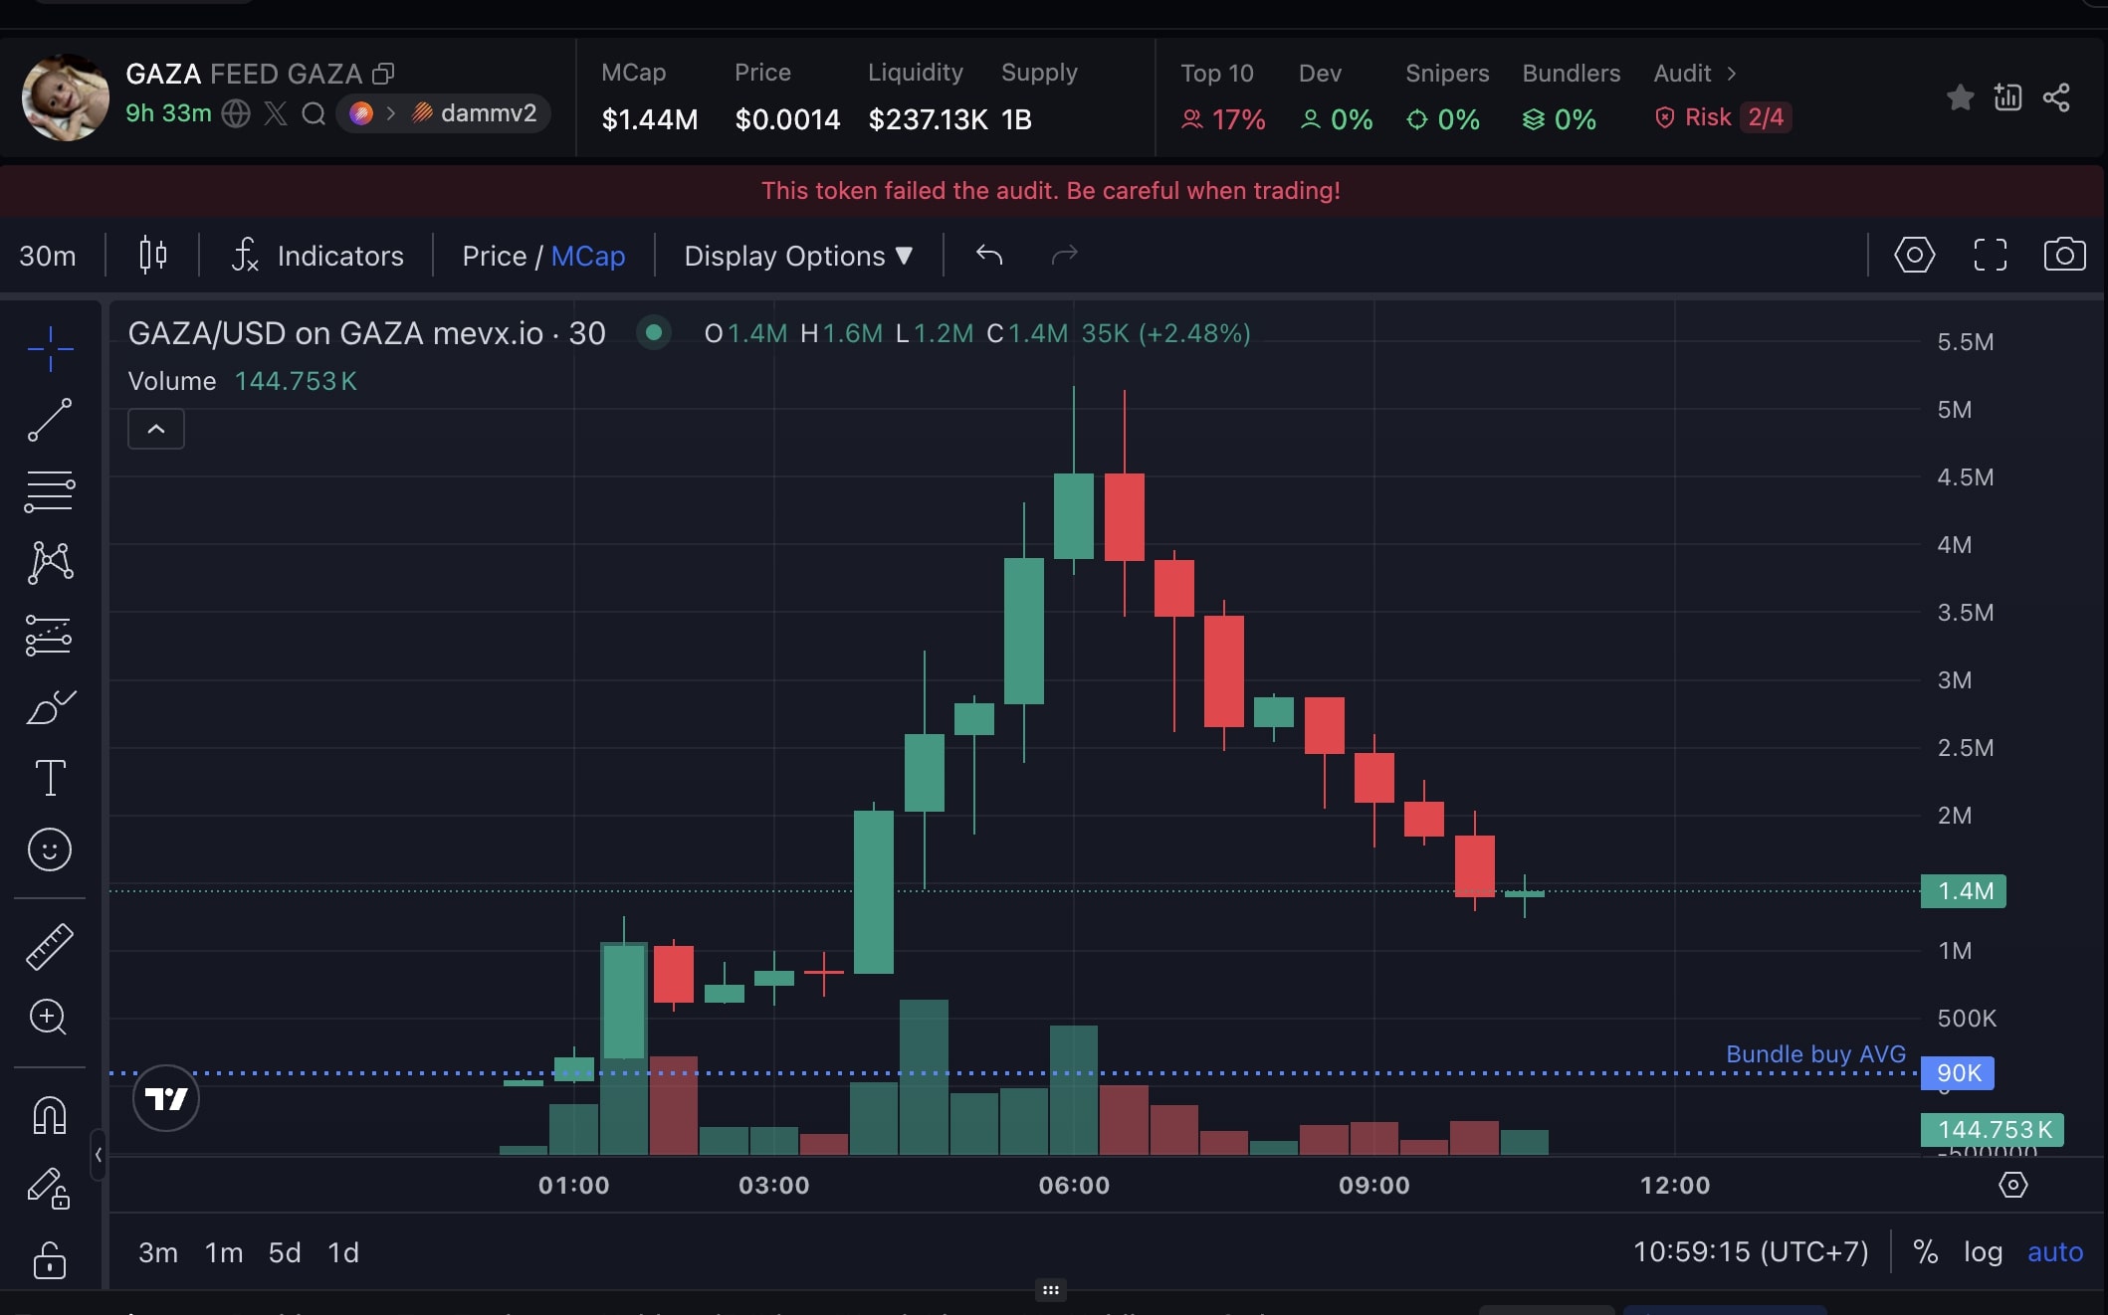Open time axis settings hexagon icon
The image size is (2108, 1315).
coord(2012,1185)
